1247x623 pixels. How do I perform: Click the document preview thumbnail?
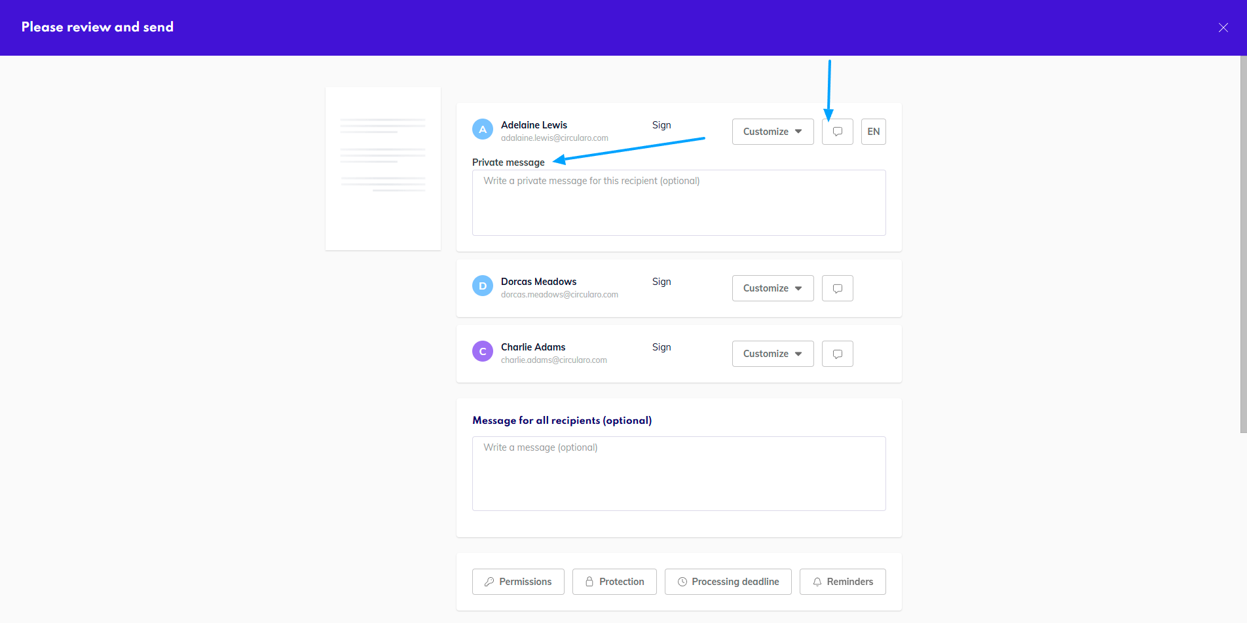383,169
